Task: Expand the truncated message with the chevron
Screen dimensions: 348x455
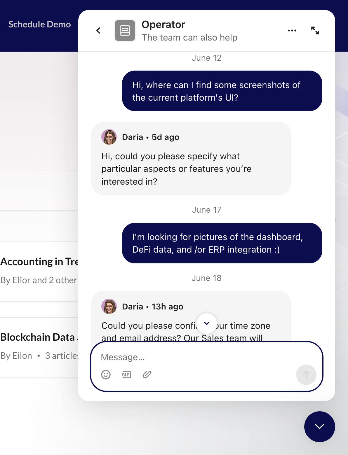Action: tap(206, 323)
